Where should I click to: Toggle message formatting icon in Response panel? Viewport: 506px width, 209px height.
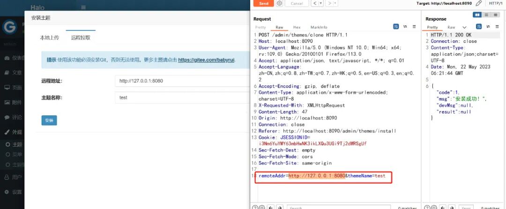(479, 26)
